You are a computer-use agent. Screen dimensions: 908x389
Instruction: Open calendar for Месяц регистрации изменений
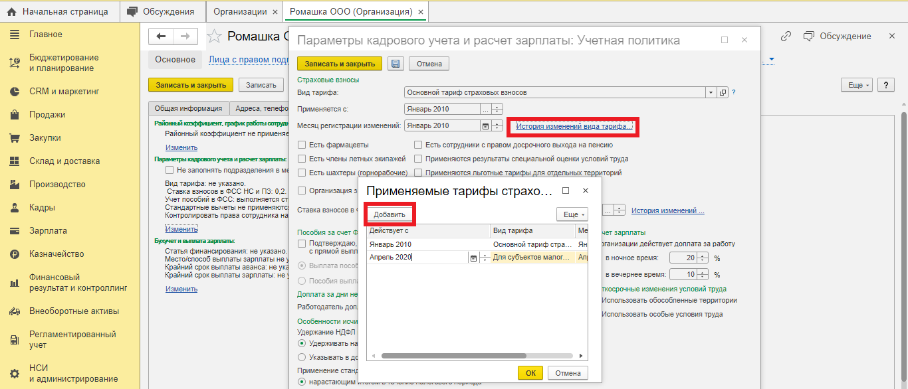coord(485,125)
